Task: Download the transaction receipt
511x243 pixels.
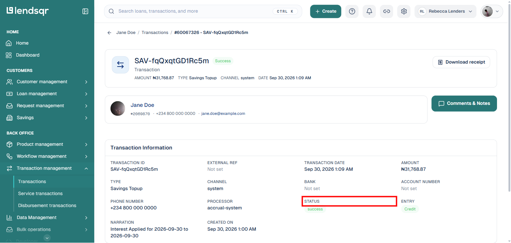Action: [x=461, y=62]
